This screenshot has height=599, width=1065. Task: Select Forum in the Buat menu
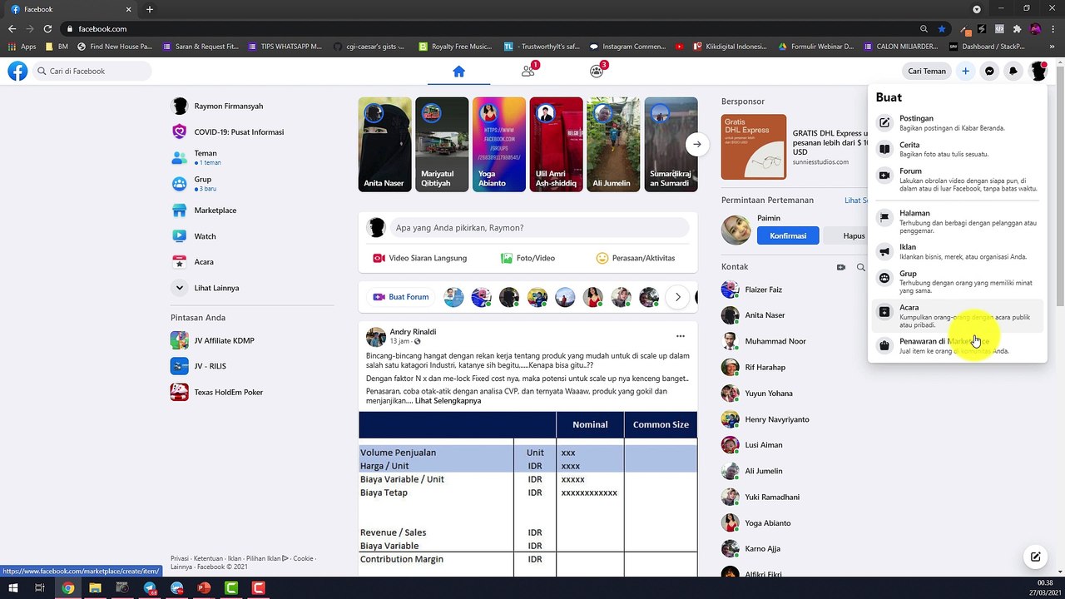point(957,180)
